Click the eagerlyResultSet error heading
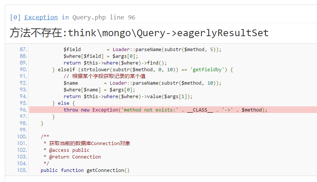 [139, 33]
